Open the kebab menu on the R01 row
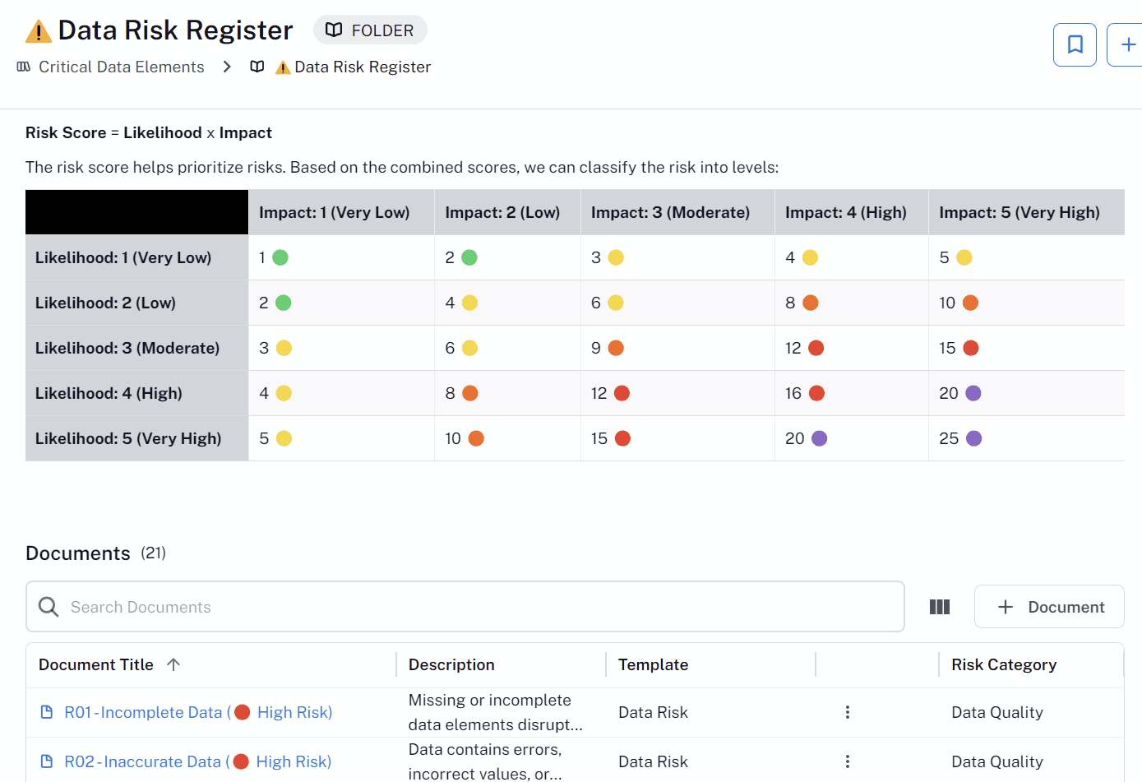This screenshot has width=1142, height=782. tap(848, 712)
